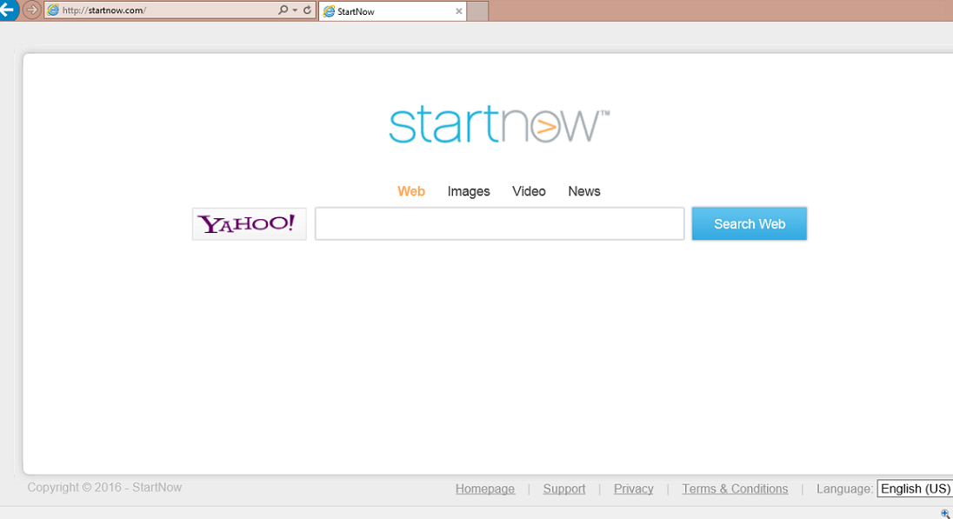Click the magnifier search icon in address bar
The image size is (953, 519).
[283, 10]
